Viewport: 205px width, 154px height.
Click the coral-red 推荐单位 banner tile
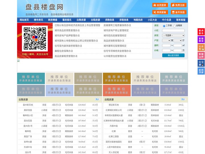(x=117, y=90)
